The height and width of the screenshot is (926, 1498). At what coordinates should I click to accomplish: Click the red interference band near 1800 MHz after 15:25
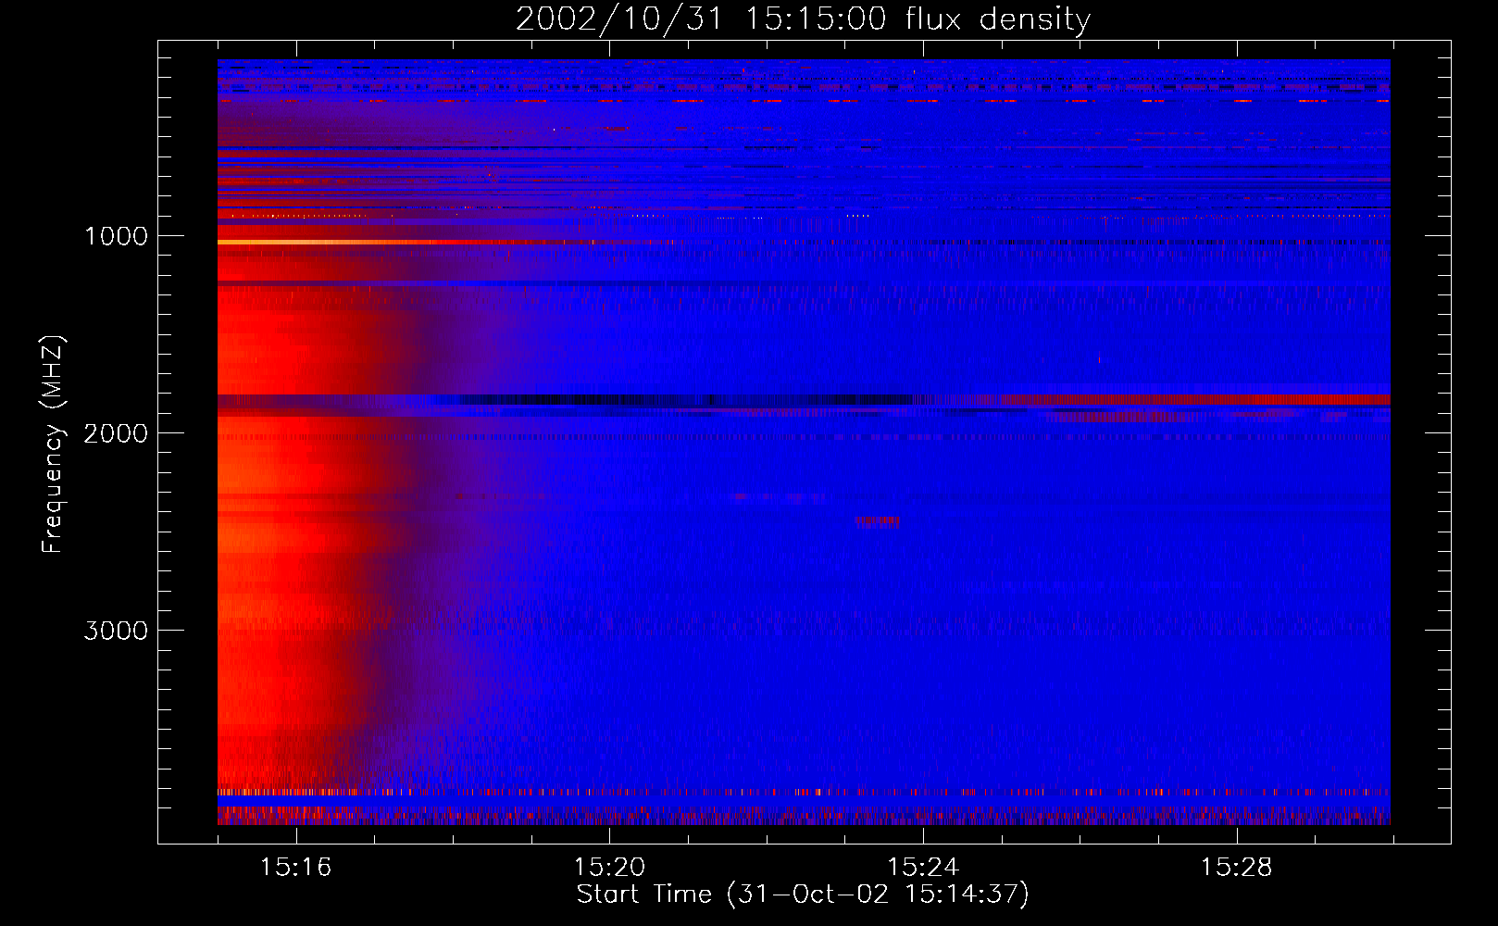(1194, 400)
